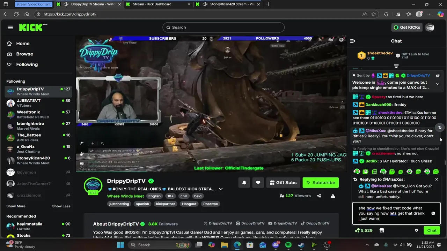Open a new browser tab

click(268, 4)
